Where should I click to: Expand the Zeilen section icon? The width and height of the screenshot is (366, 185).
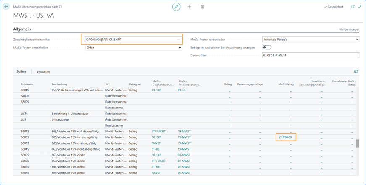[x=356, y=71]
